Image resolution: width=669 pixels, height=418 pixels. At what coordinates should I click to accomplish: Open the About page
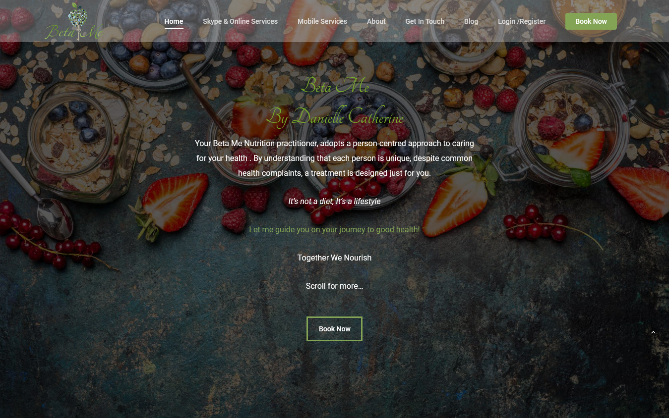(x=376, y=21)
